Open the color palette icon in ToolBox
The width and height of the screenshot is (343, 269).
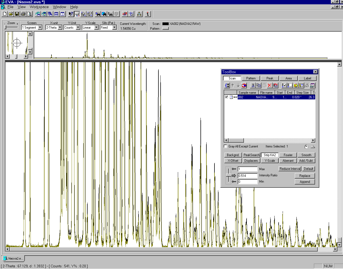coord(296,86)
